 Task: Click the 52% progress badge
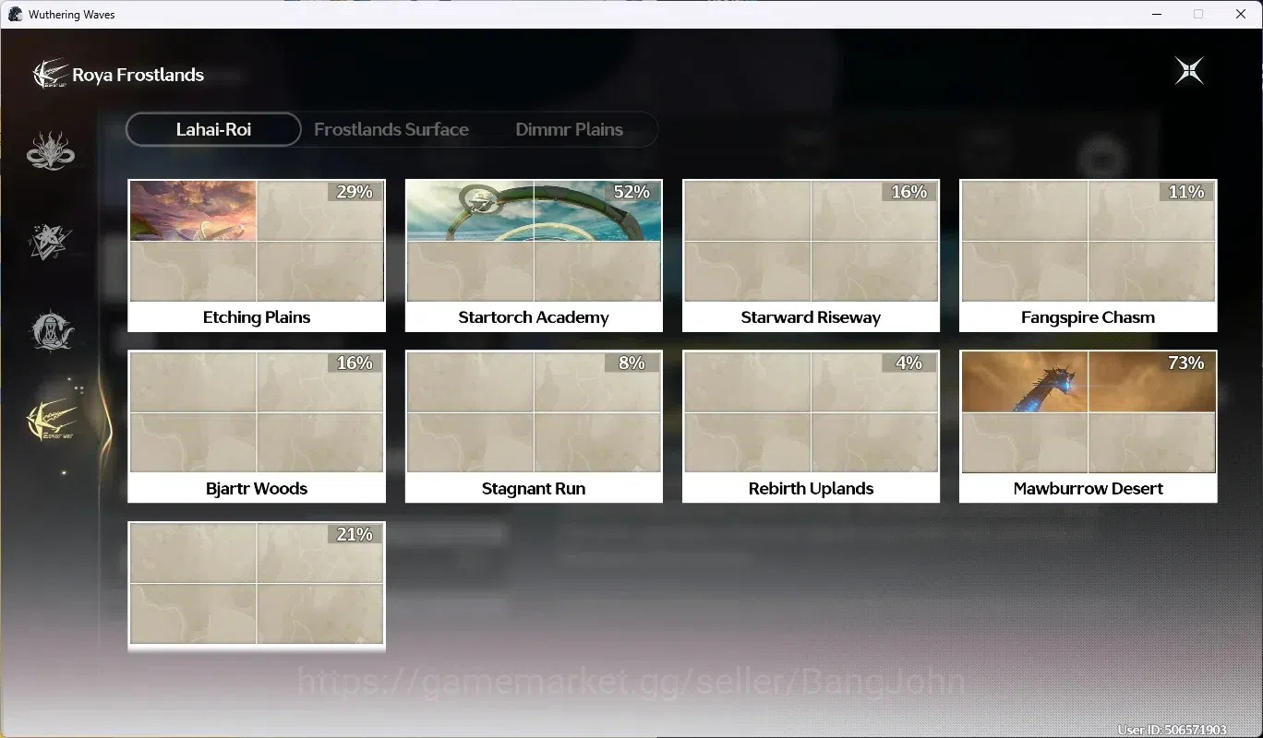click(x=631, y=192)
